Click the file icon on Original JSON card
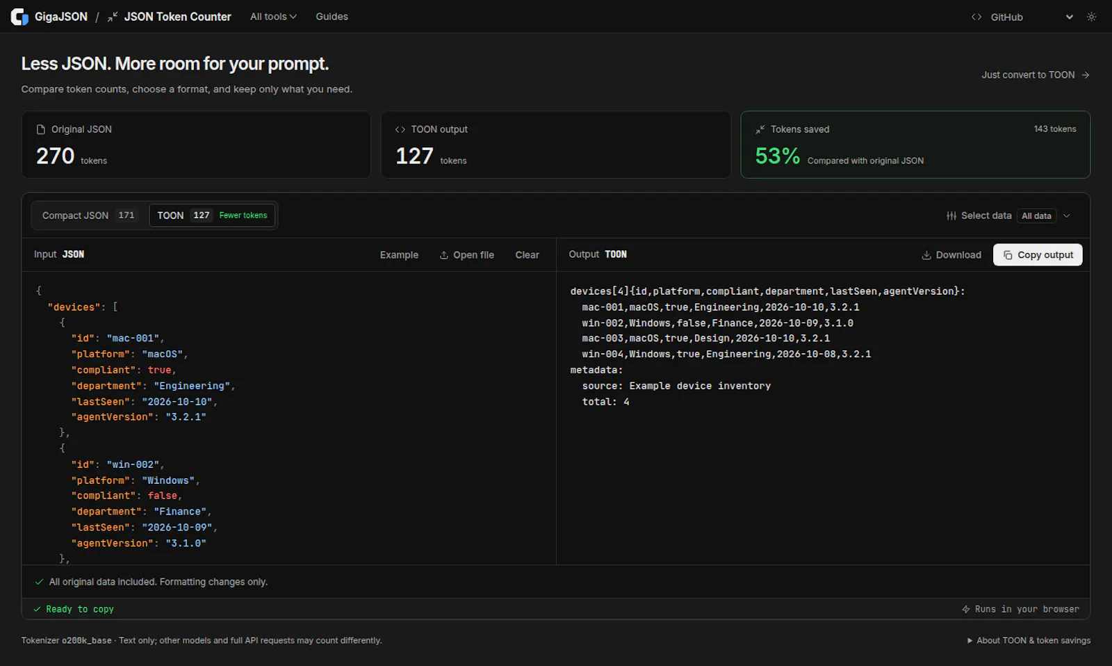This screenshot has width=1112, height=666. pos(41,129)
